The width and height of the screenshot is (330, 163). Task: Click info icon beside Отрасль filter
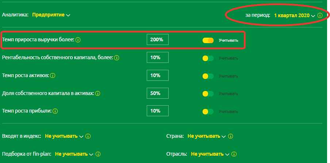[x=234, y=154]
